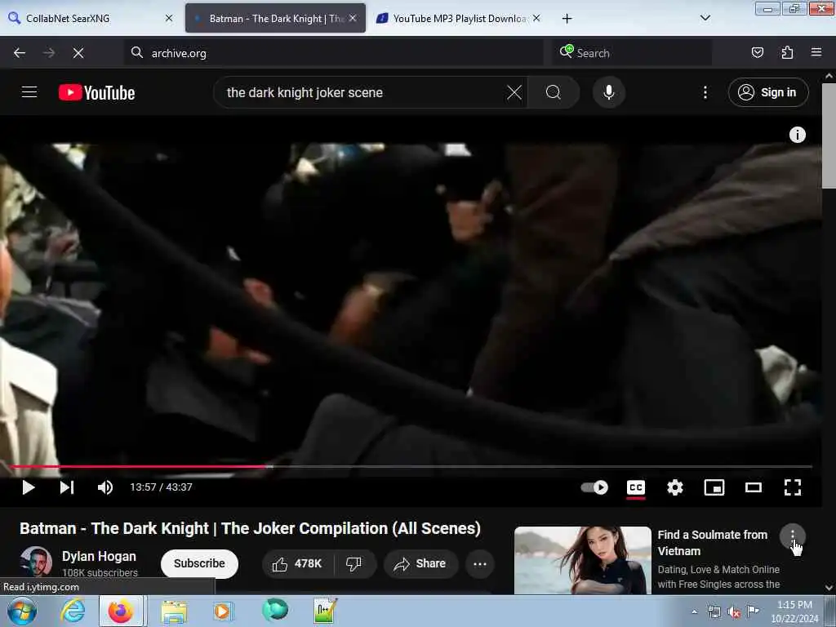Viewport: 836px width, 627px height.
Task: Open the Windows Start menu
Action: point(21,611)
